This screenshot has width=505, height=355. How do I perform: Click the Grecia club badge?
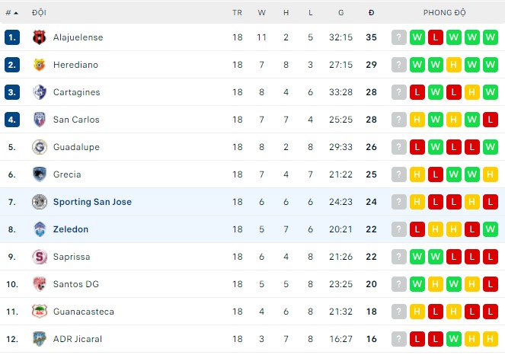[40, 174]
